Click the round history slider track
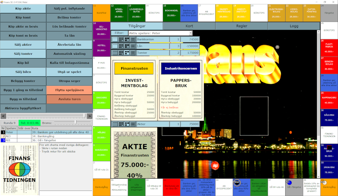 tap(46, 116)
